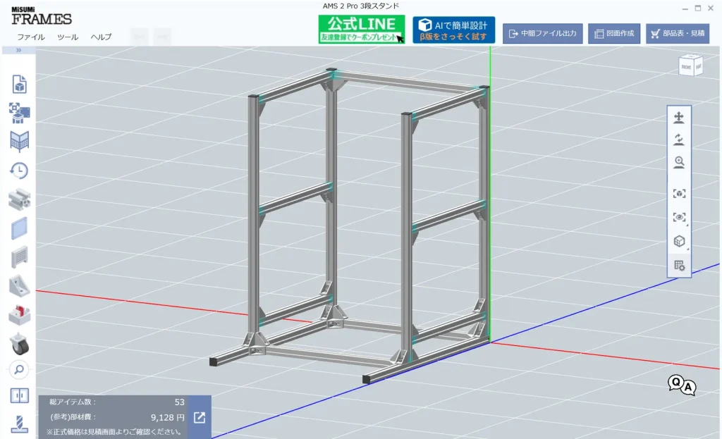Screen dimensions: 722x439
Task: Open the ツール menu
Action: click(68, 37)
